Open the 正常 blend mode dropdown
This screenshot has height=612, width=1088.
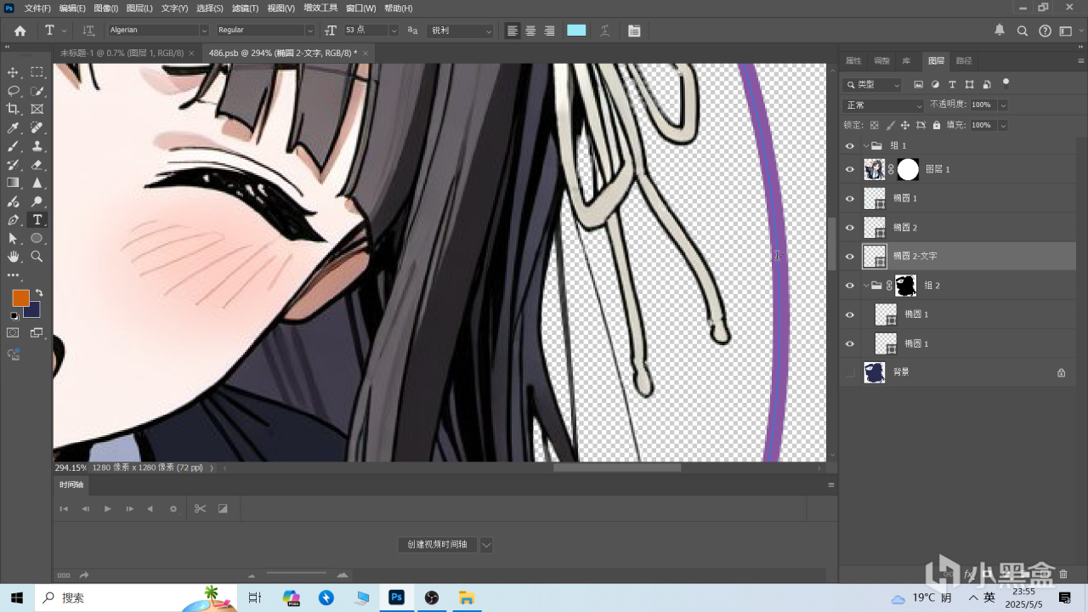[882, 105]
